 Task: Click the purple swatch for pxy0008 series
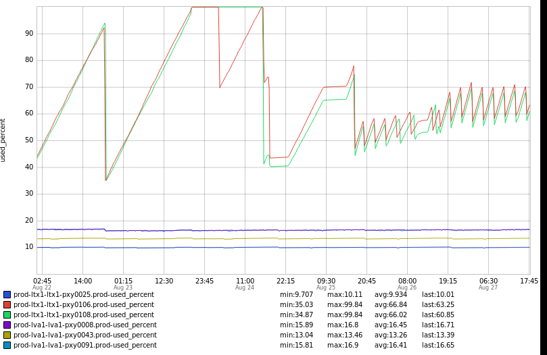7,325
